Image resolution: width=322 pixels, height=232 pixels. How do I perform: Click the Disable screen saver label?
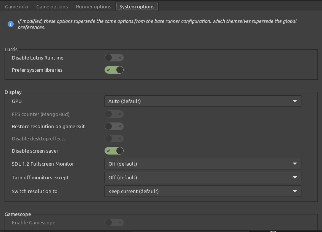point(35,151)
